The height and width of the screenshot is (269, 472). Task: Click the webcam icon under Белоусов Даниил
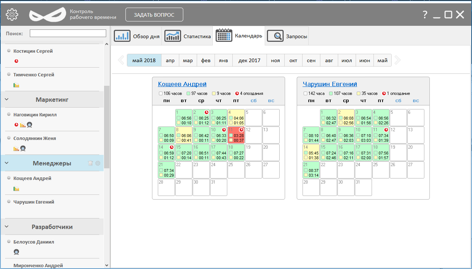click(16, 252)
